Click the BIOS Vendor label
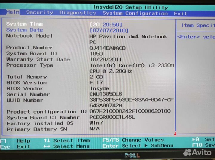Viewport: 215px width, 160px height. click(25, 89)
